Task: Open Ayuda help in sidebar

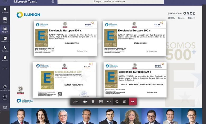Action: click(5, 98)
